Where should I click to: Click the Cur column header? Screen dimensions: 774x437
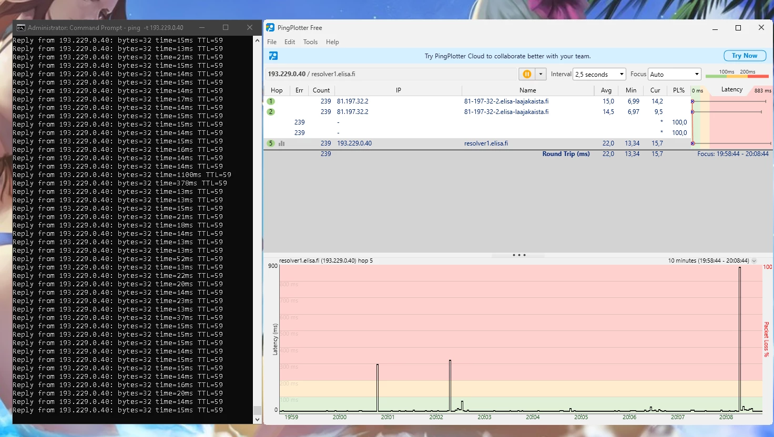tap(655, 90)
